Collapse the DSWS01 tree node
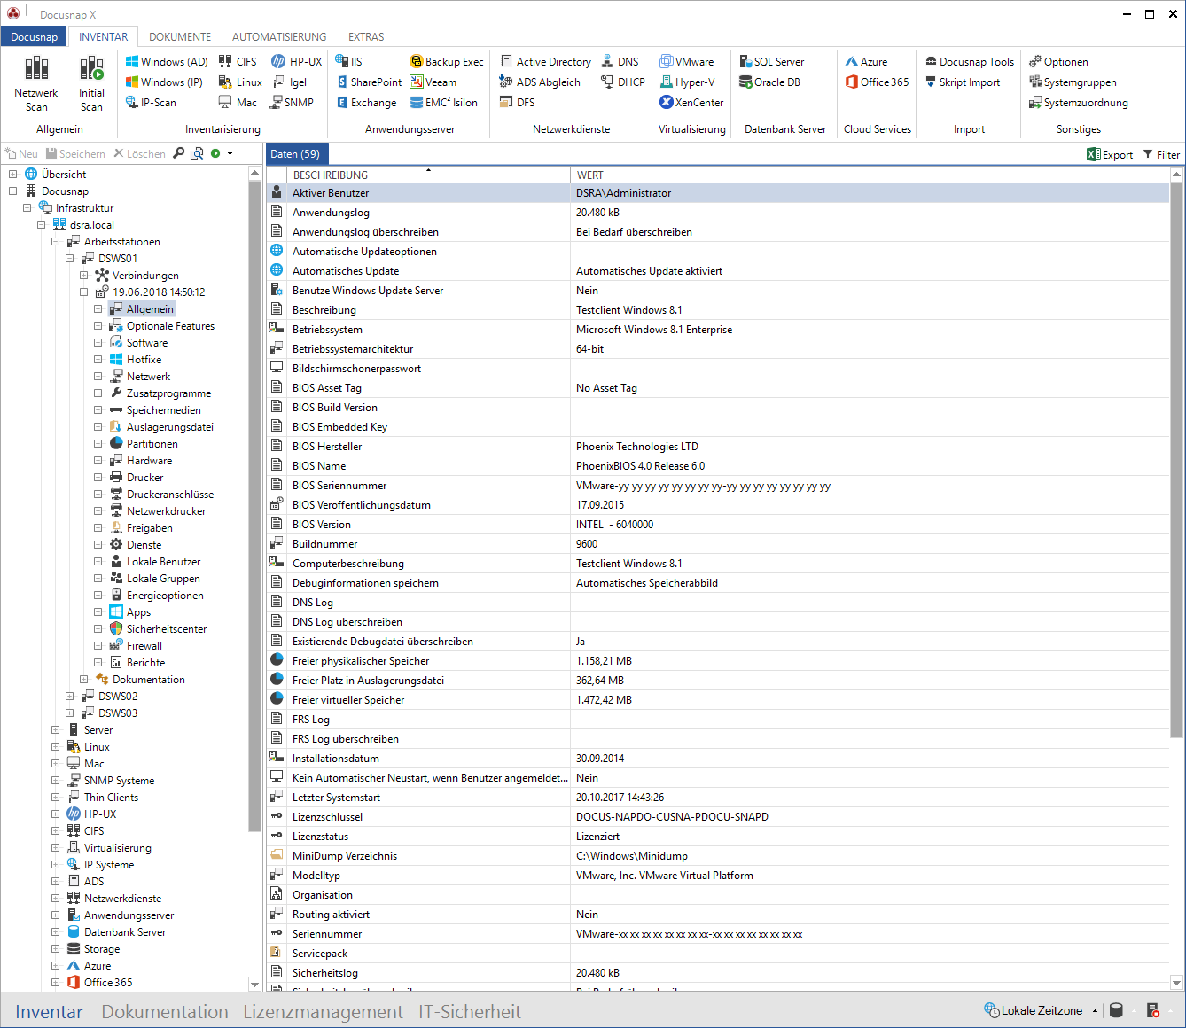Screen dimensions: 1186x1028 click(69, 259)
